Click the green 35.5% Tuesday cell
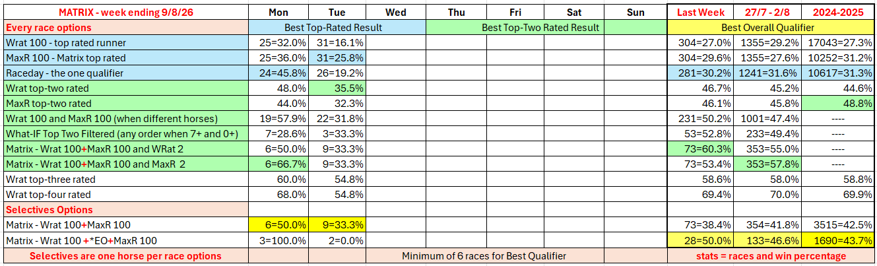Viewport: 877px width, 266px height. pos(337,88)
